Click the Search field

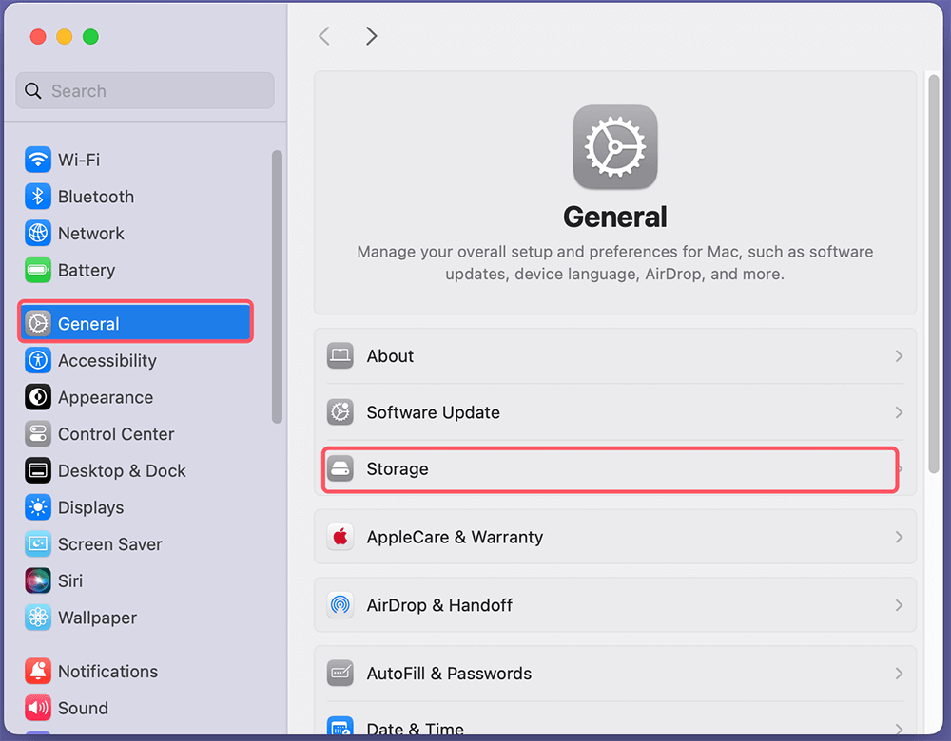(x=145, y=90)
